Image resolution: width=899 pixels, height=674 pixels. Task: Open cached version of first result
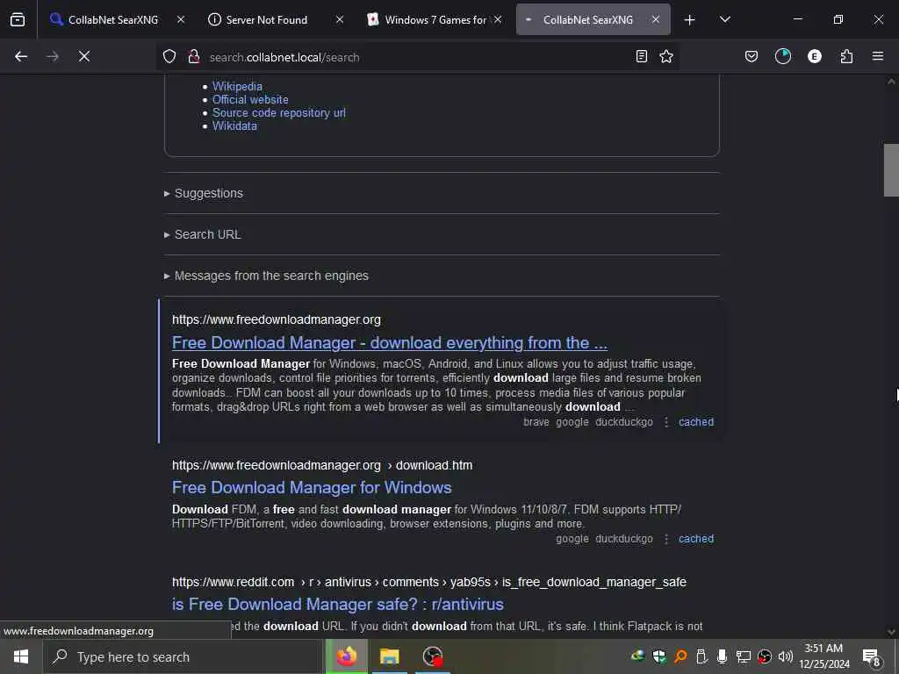(x=696, y=422)
